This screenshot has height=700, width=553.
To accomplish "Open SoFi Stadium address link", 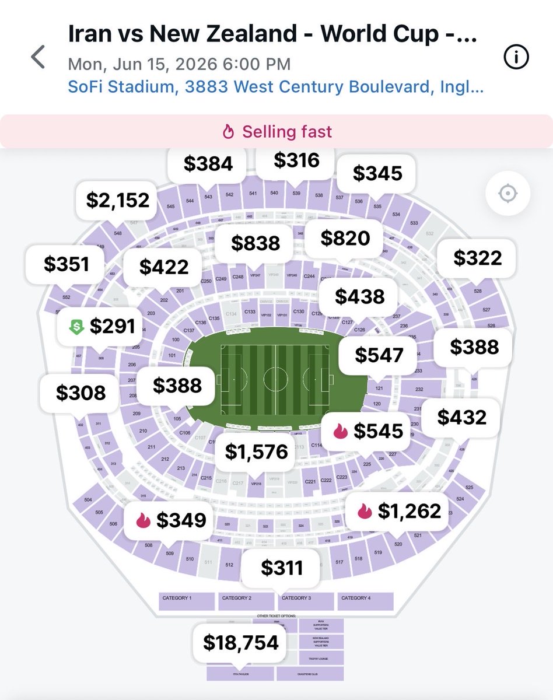I will (x=276, y=87).
